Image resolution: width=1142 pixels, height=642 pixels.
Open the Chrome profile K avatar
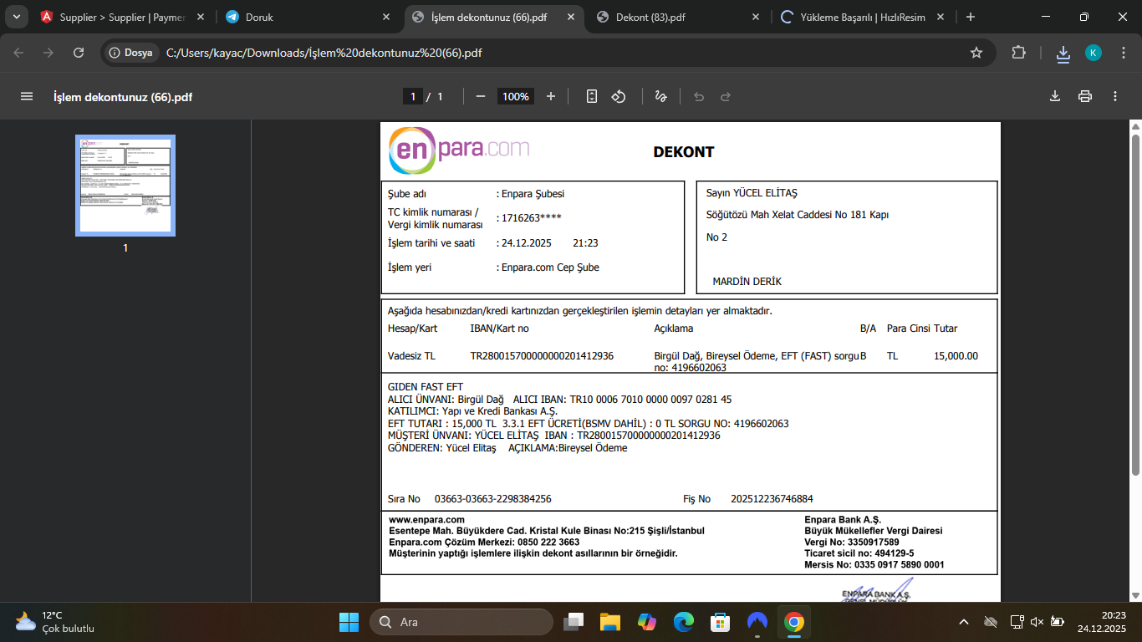(x=1094, y=53)
